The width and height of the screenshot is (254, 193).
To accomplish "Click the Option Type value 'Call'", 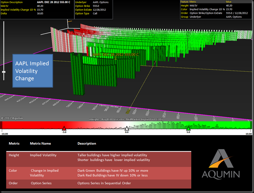I will coord(95,14).
